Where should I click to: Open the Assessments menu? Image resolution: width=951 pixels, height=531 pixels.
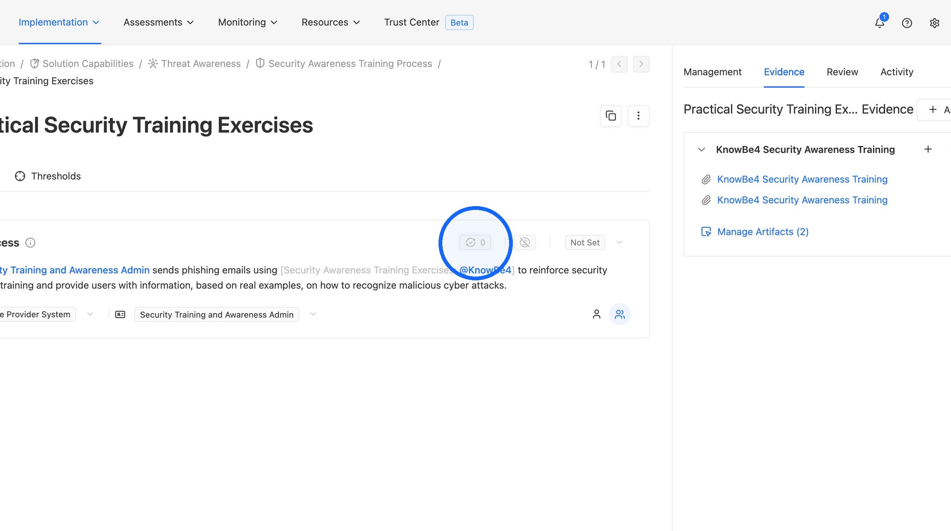(x=159, y=22)
